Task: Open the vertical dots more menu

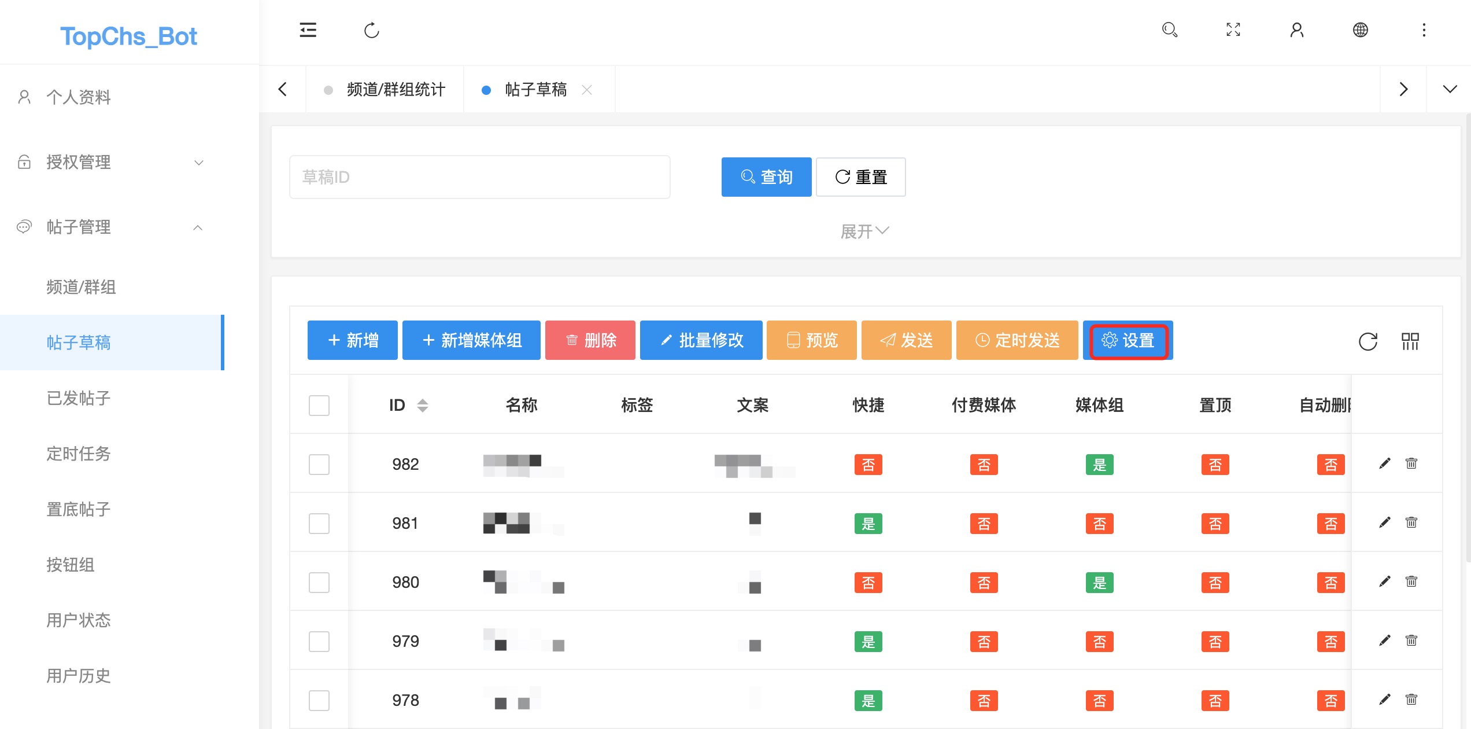Action: (x=1424, y=30)
